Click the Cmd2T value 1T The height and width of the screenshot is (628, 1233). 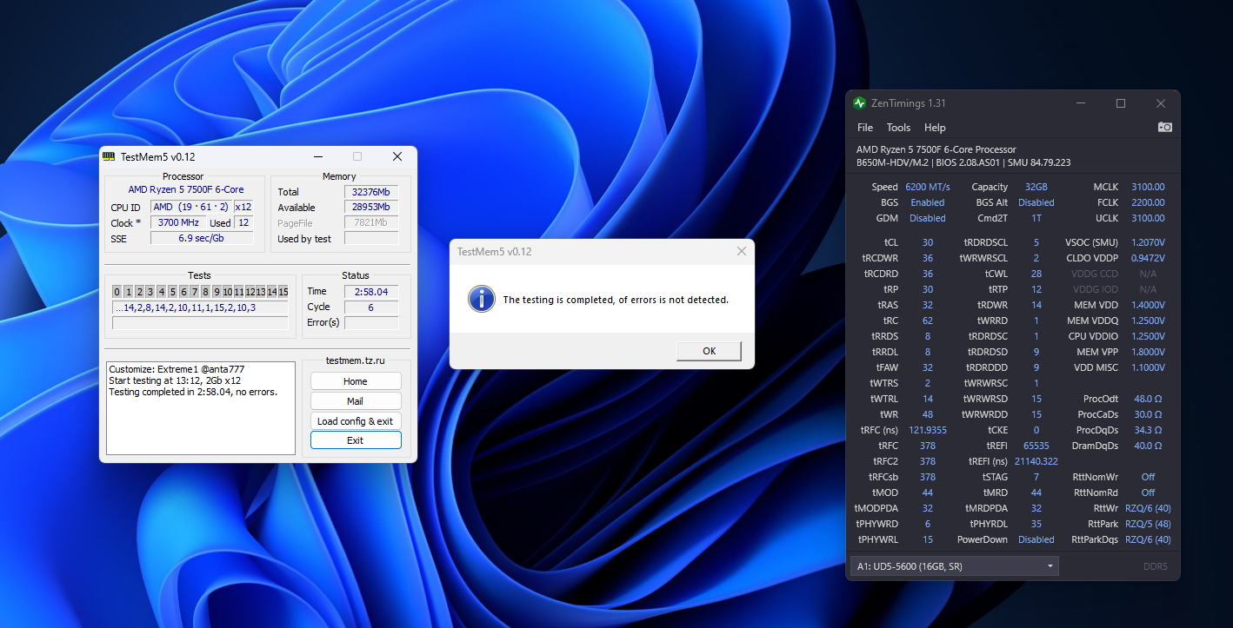tap(1036, 218)
